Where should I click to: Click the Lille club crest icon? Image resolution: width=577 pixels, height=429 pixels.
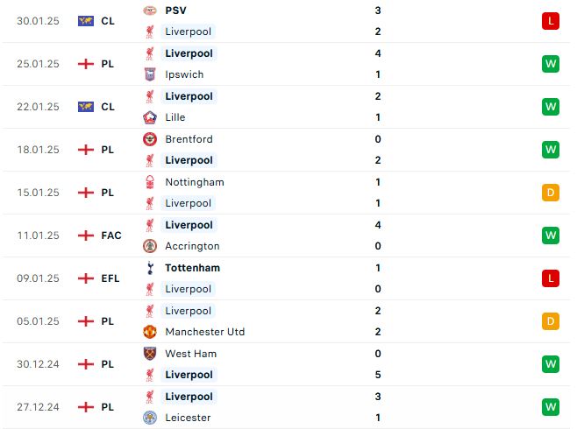[150, 117]
